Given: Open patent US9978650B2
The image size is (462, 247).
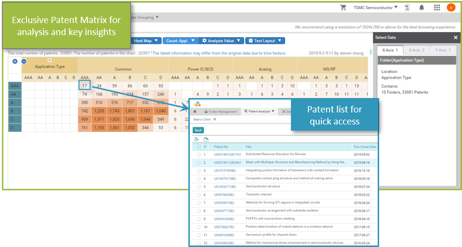Looking at the screenshot, I should pos(224,195).
